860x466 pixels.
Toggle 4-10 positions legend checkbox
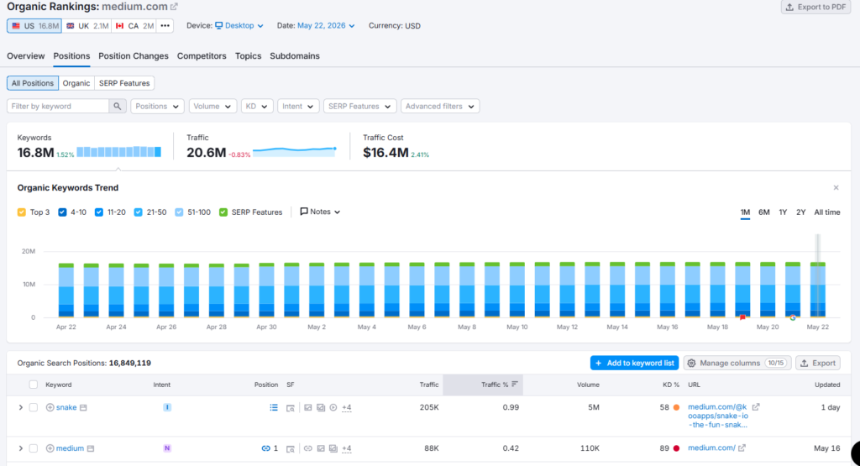pyautogui.click(x=62, y=212)
